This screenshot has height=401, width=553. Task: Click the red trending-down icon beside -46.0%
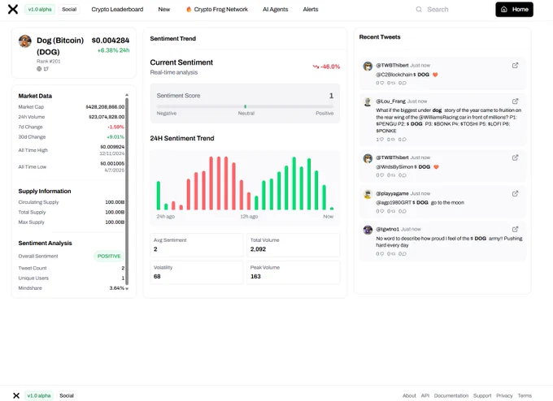tap(316, 67)
